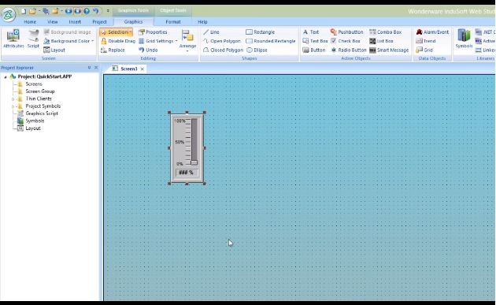
Task: Expand the Thin Clients folder
Action: pyautogui.click(x=13, y=99)
